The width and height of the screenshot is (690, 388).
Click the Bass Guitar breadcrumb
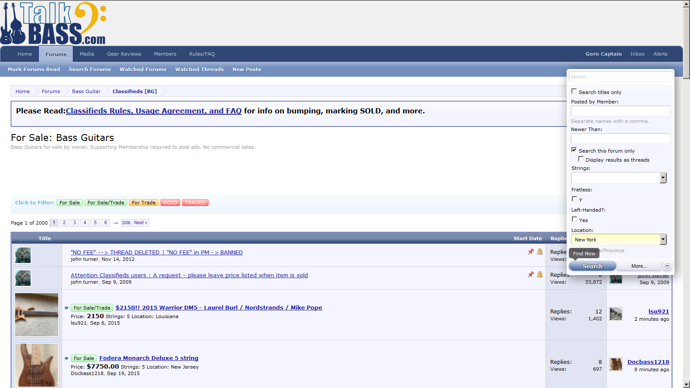pyautogui.click(x=86, y=91)
